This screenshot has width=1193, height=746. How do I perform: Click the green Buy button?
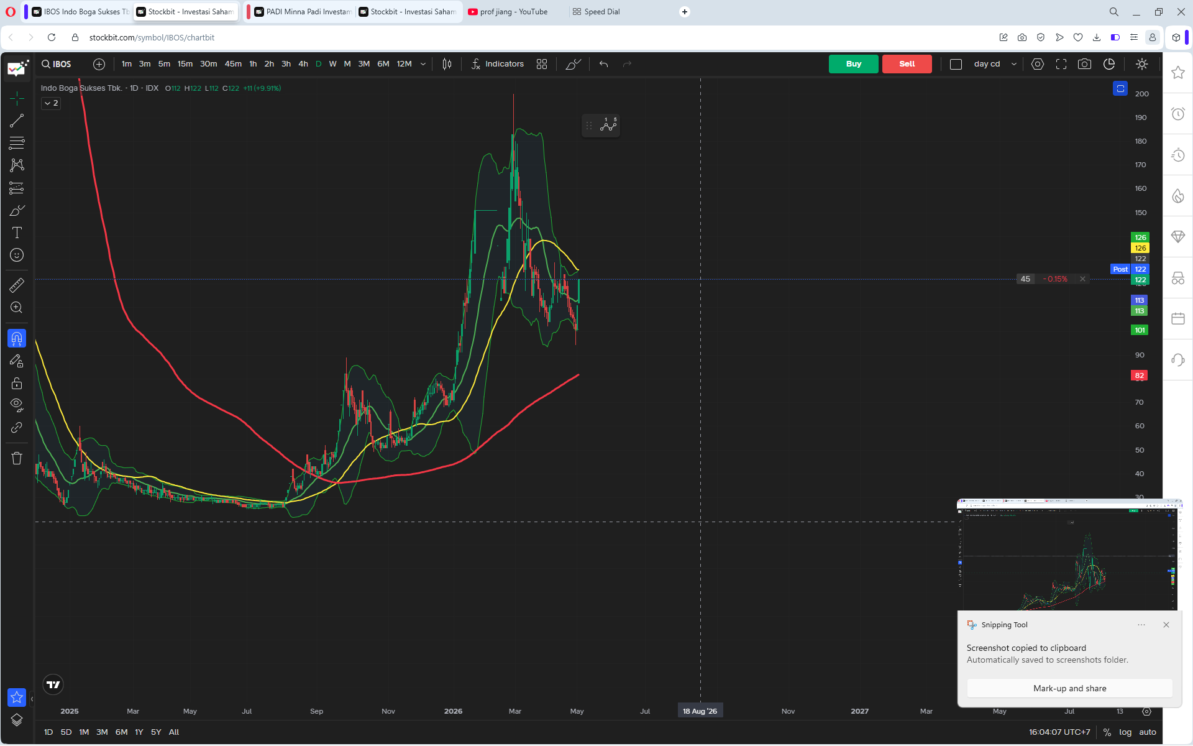[x=853, y=64]
